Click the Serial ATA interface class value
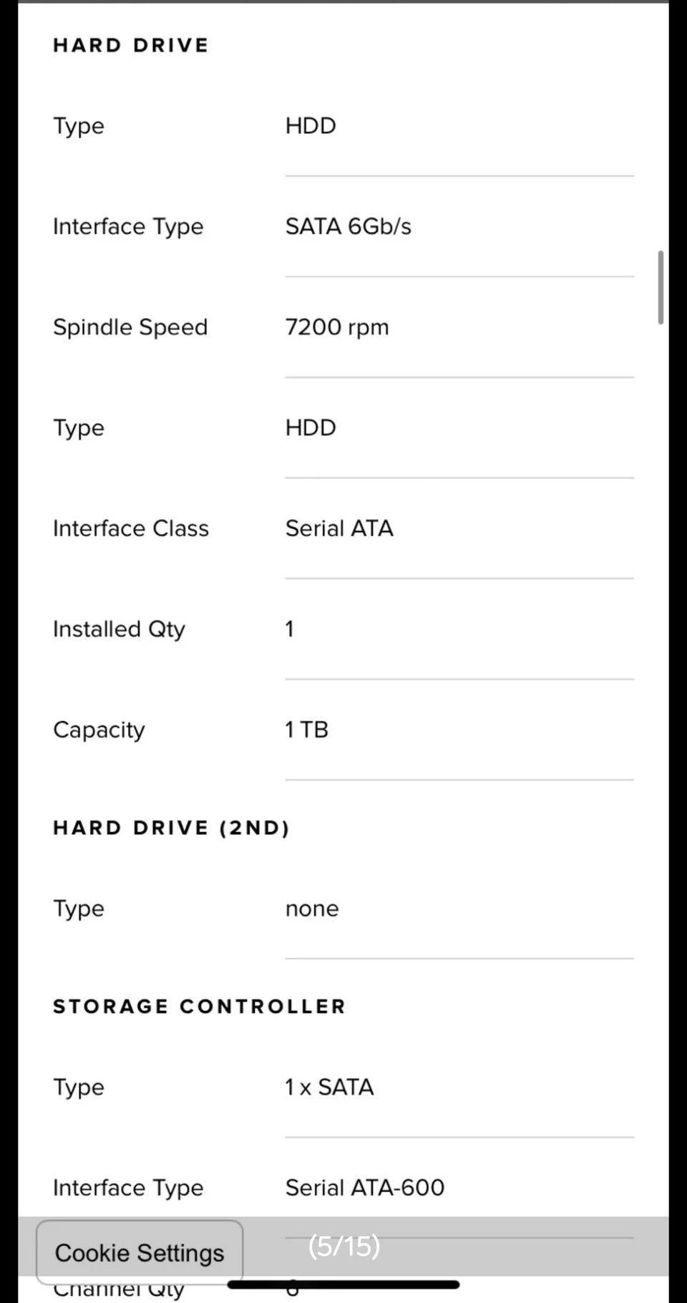Screen dimensions: 687x1303 (339, 528)
